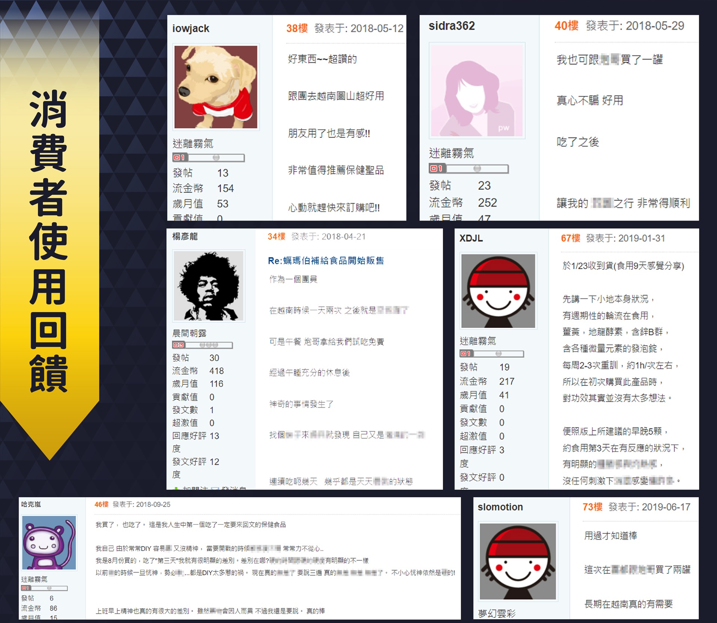Click the 消費者使用回饋 gold banner
The image size is (717, 623).
click(x=49, y=241)
